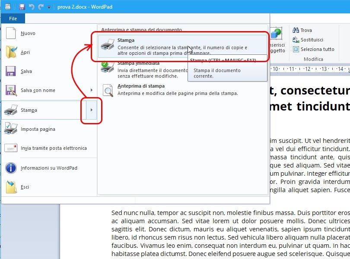The image size is (350, 259).
Task: Click Seleziona tutto in the ribbon
Action: pyautogui.click(x=313, y=49)
